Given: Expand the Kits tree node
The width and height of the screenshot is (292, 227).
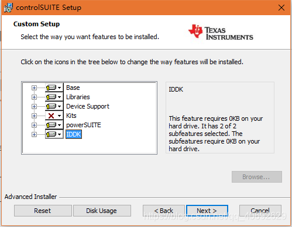Looking at the screenshot, I should pyautogui.click(x=34, y=116).
